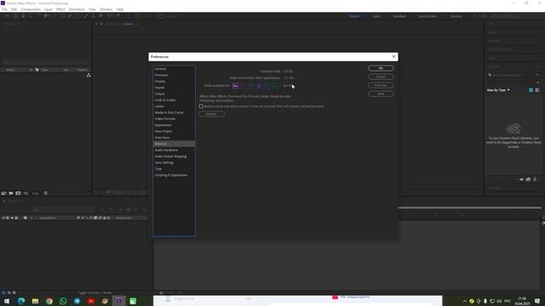Image resolution: width=545 pixels, height=306 pixels.
Task: Cancel the Preferences dialog
Action: [381, 76]
